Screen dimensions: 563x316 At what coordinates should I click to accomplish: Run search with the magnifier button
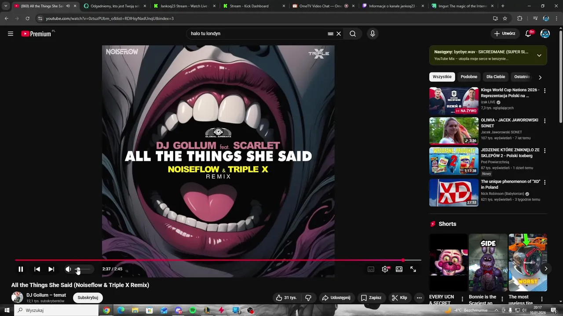(x=353, y=34)
